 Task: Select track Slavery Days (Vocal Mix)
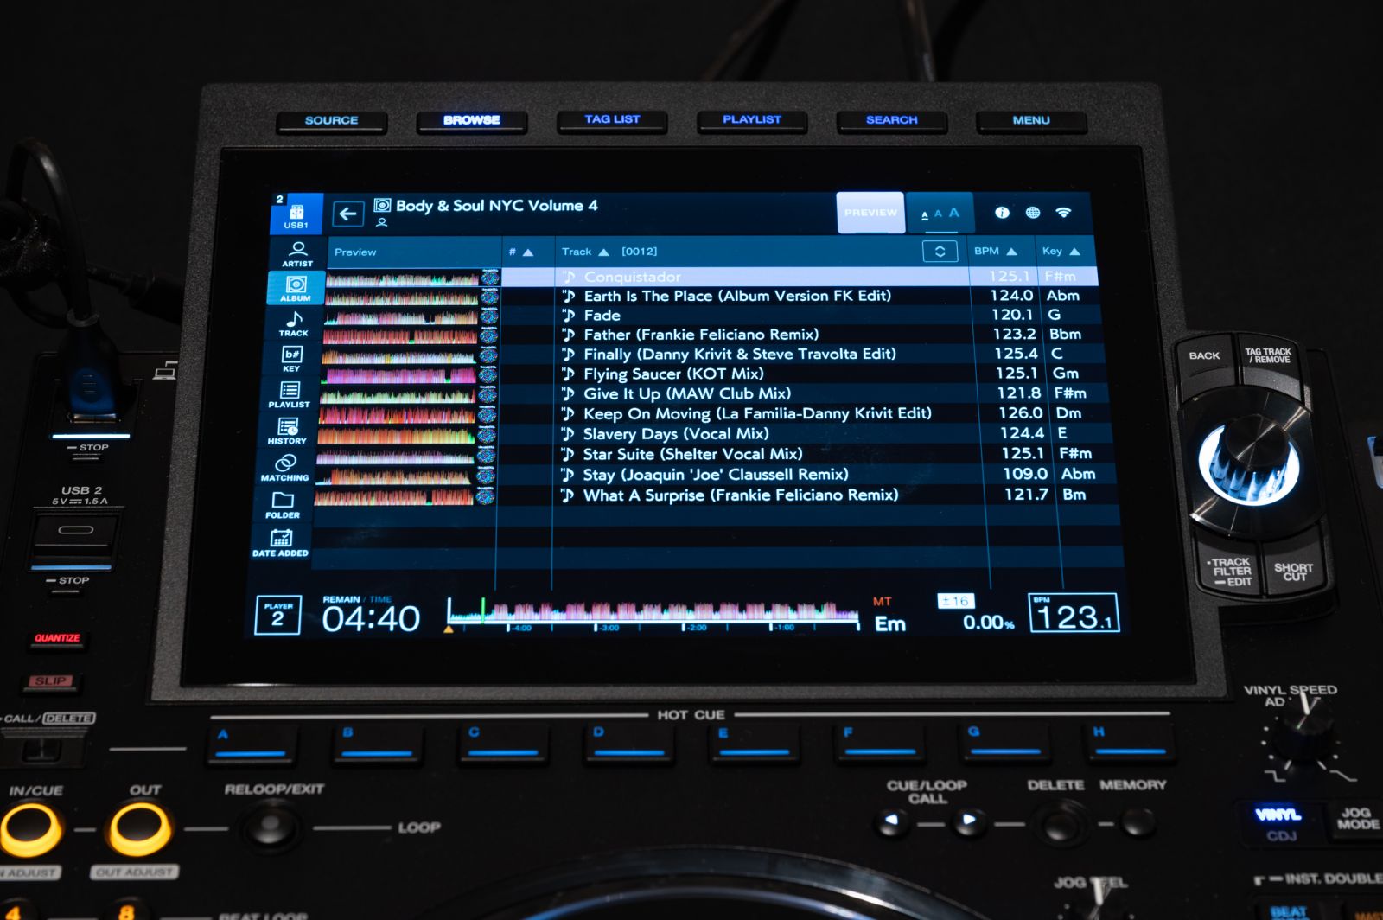pyautogui.click(x=675, y=434)
